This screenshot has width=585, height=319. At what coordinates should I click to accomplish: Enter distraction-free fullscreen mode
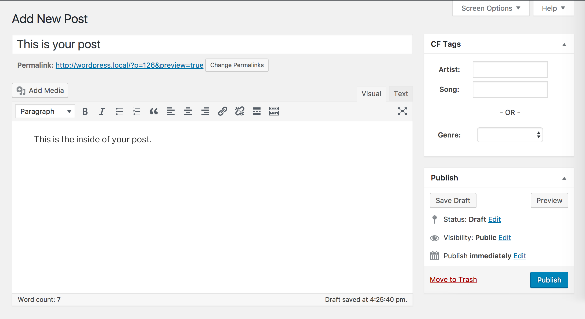point(402,111)
